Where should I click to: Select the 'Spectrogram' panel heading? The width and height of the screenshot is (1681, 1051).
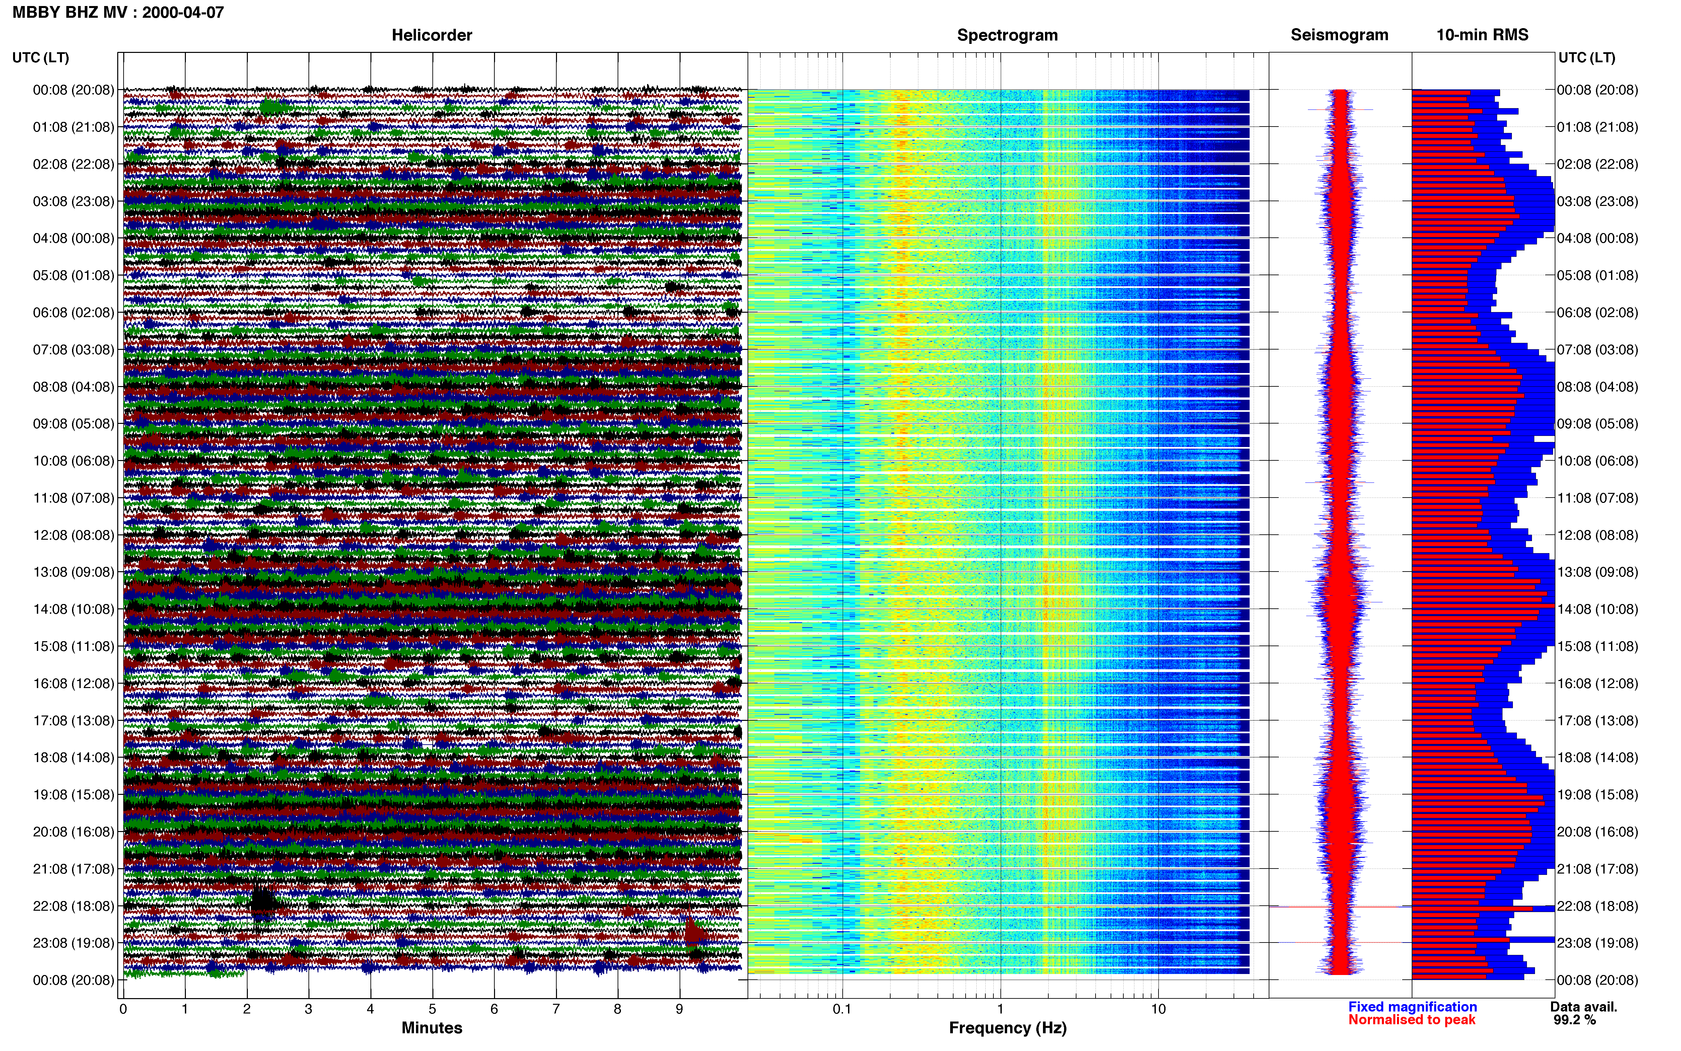click(1007, 35)
